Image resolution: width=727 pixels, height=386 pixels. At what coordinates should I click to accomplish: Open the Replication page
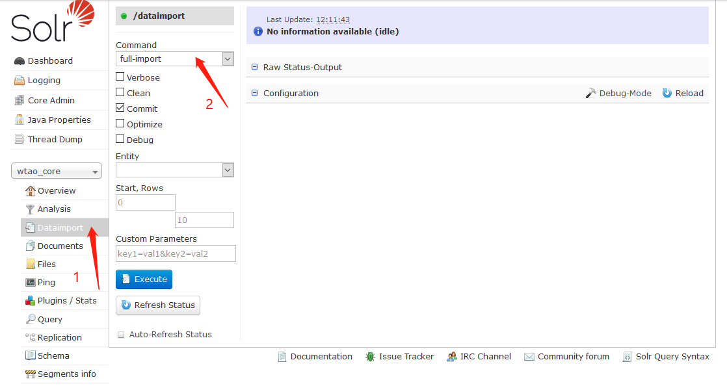[x=60, y=337]
